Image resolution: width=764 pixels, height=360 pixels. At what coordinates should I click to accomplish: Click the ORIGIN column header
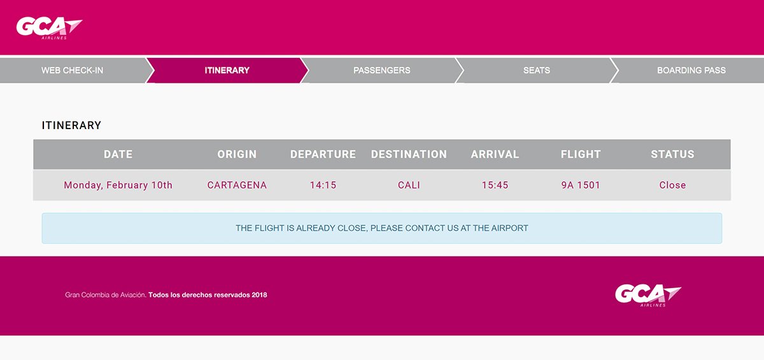[x=237, y=154]
